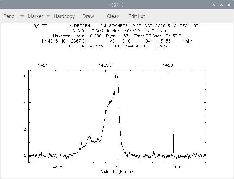The height and width of the screenshot is (179, 234).
Task: Click the -100 velocity tick label
Action: (58, 167)
